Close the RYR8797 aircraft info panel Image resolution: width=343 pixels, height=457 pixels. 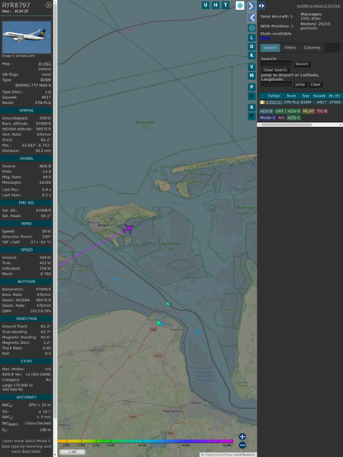[49, 5]
